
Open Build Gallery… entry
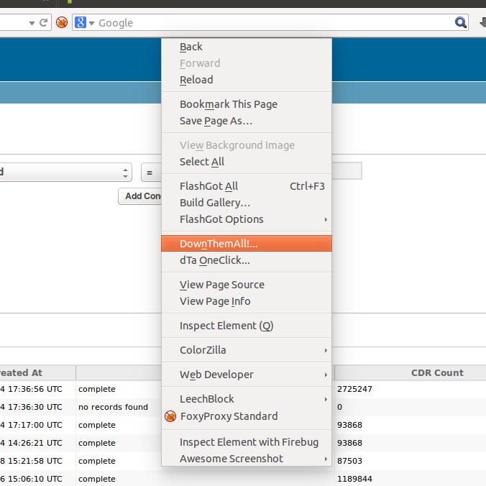(x=247, y=203)
